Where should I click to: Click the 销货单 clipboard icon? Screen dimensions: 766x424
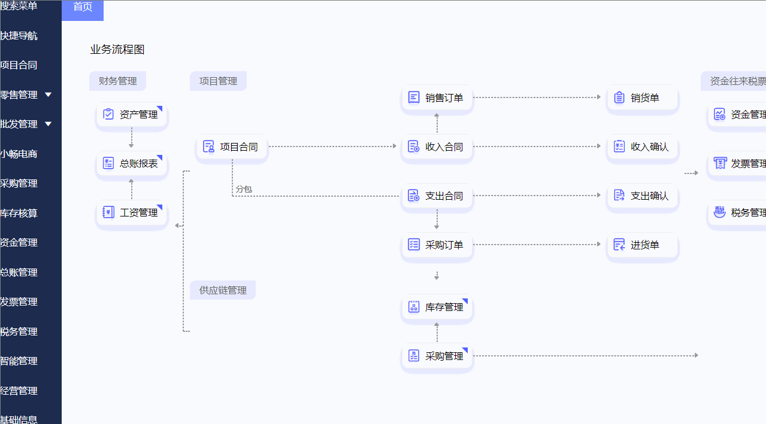pos(619,97)
